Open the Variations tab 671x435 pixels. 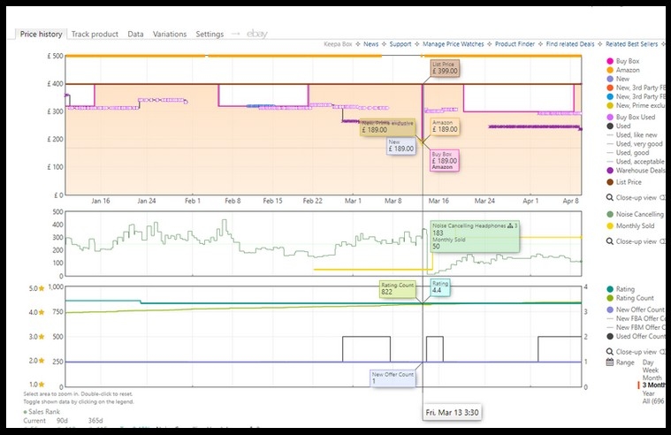pyautogui.click(x=168, y=34)
